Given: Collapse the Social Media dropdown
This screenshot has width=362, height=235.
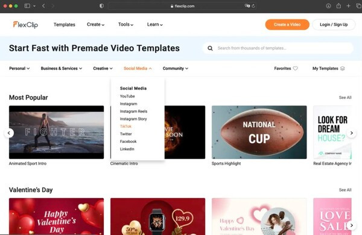Looking at the screenshot, I should (x=138, y=68).
